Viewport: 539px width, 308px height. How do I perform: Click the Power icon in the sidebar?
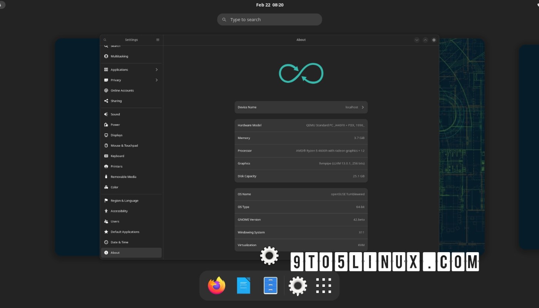click(106, 125)
